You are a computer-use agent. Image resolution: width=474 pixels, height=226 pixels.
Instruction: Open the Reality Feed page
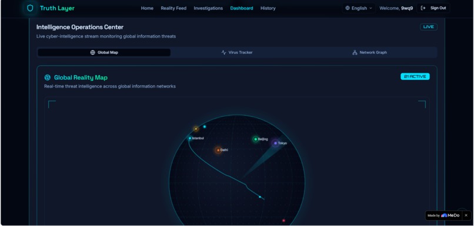173,8
